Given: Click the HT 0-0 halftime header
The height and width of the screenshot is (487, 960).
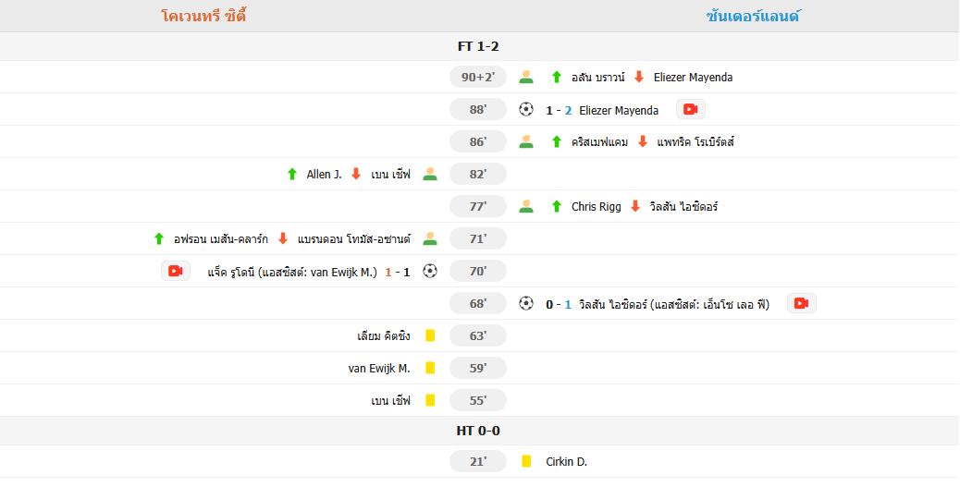Looking at the screenshot, I should [x=478, y=431].
